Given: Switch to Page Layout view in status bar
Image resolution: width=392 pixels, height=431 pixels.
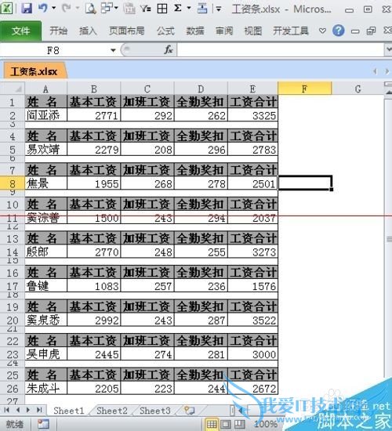Looking at the screenshot, I should 226,425.
